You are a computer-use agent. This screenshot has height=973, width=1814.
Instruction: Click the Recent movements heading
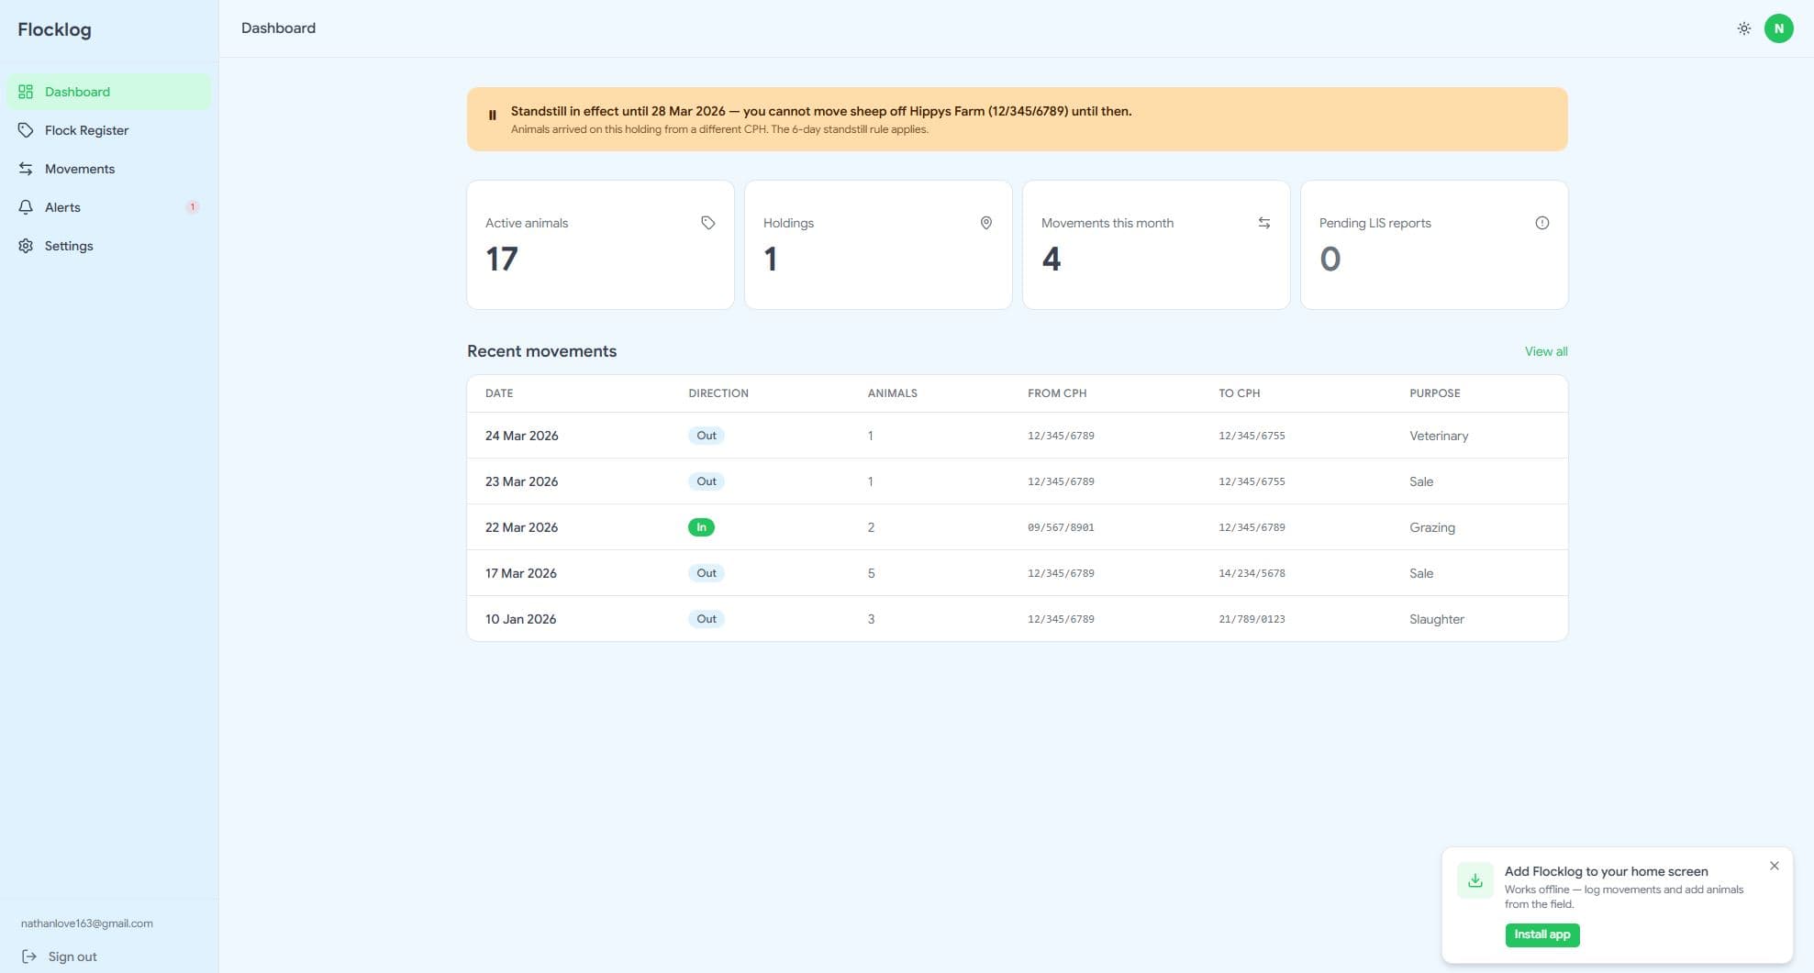542,351
